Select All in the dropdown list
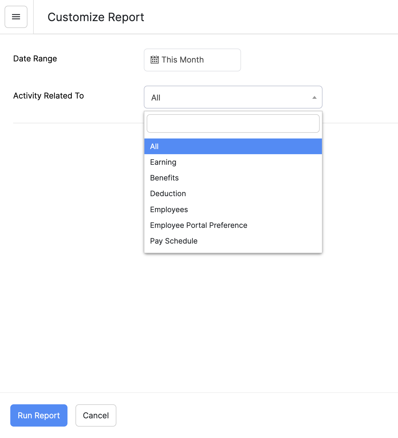 [x=233, y=146]
